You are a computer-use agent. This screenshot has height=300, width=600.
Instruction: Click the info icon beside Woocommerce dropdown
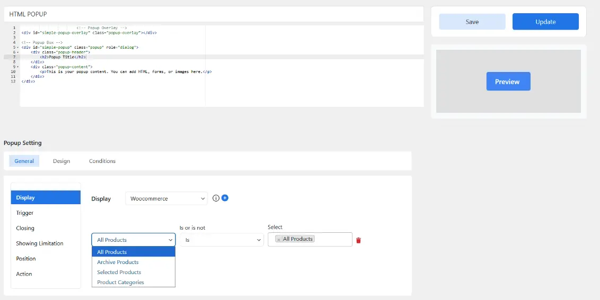pyautogui.click(x=216, y=198)
